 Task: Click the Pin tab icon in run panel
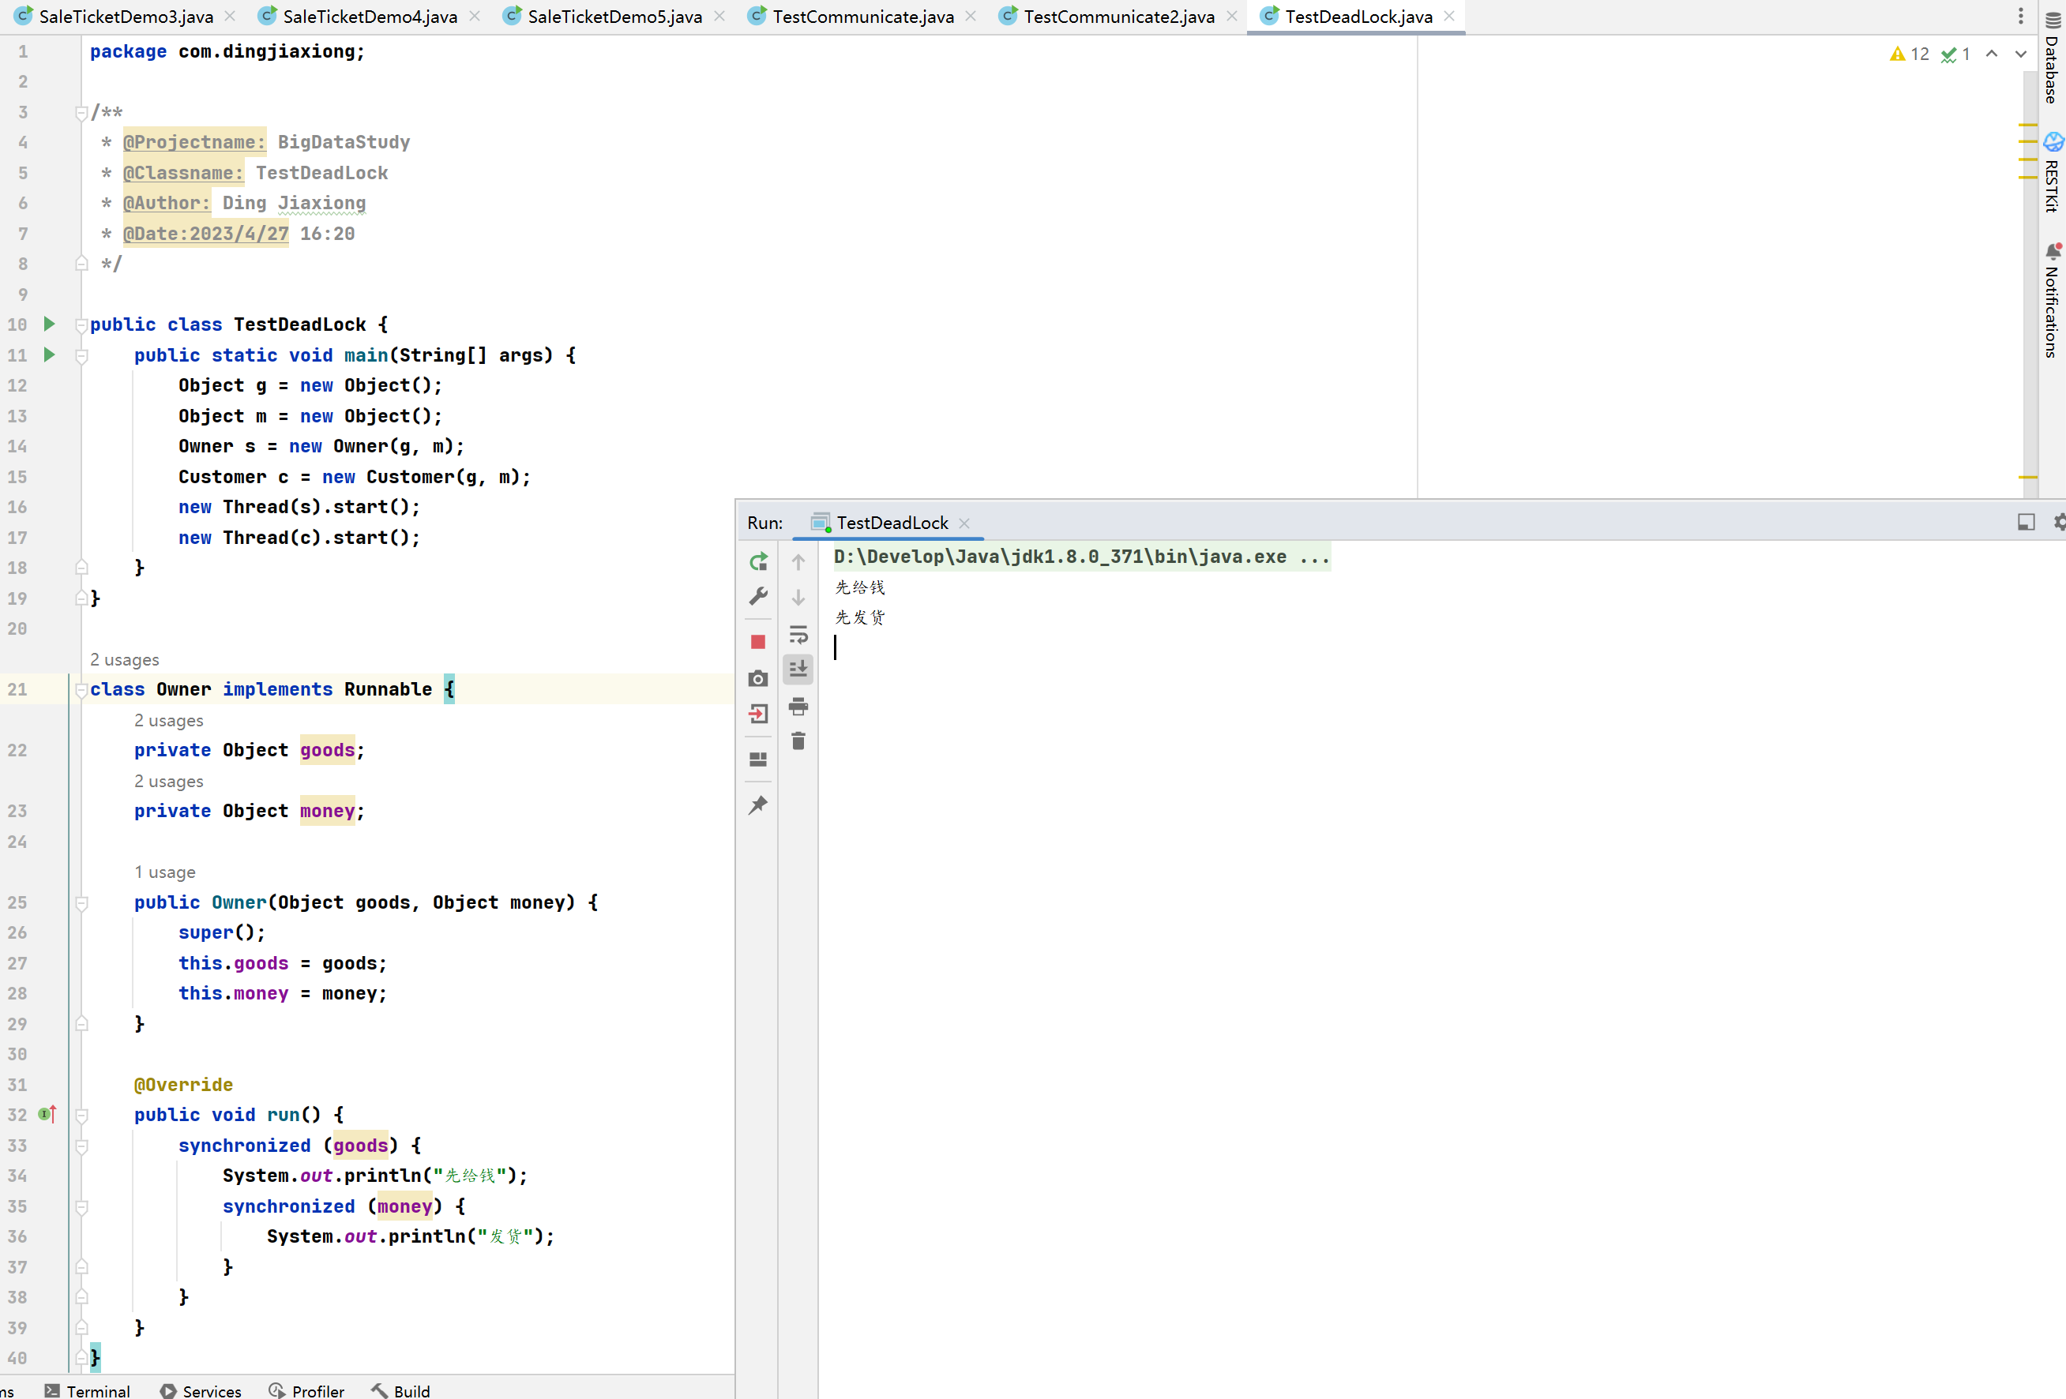pyautogui.click(x=759, y=805)
